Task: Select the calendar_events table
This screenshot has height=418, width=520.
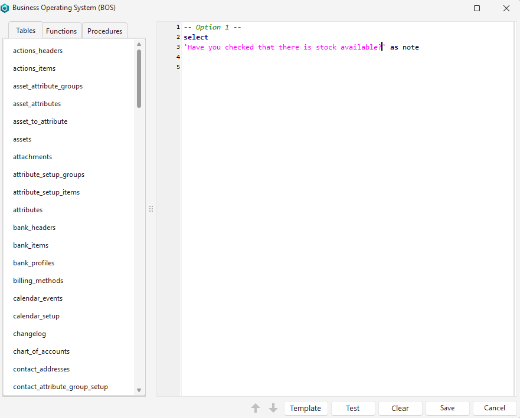Action: coord(38,298)
